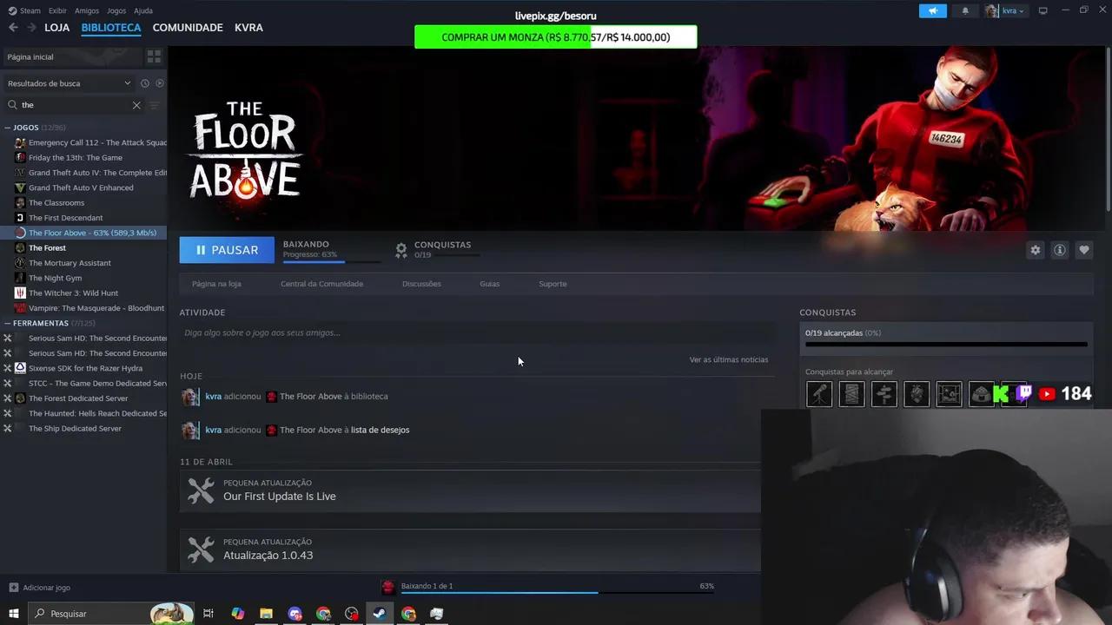
Task: Open the Ajuda menu
Action: pos(143,10)
